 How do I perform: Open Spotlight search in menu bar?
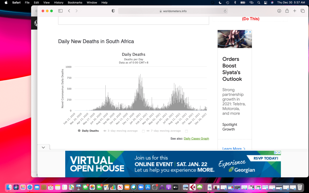coord(259,2)
